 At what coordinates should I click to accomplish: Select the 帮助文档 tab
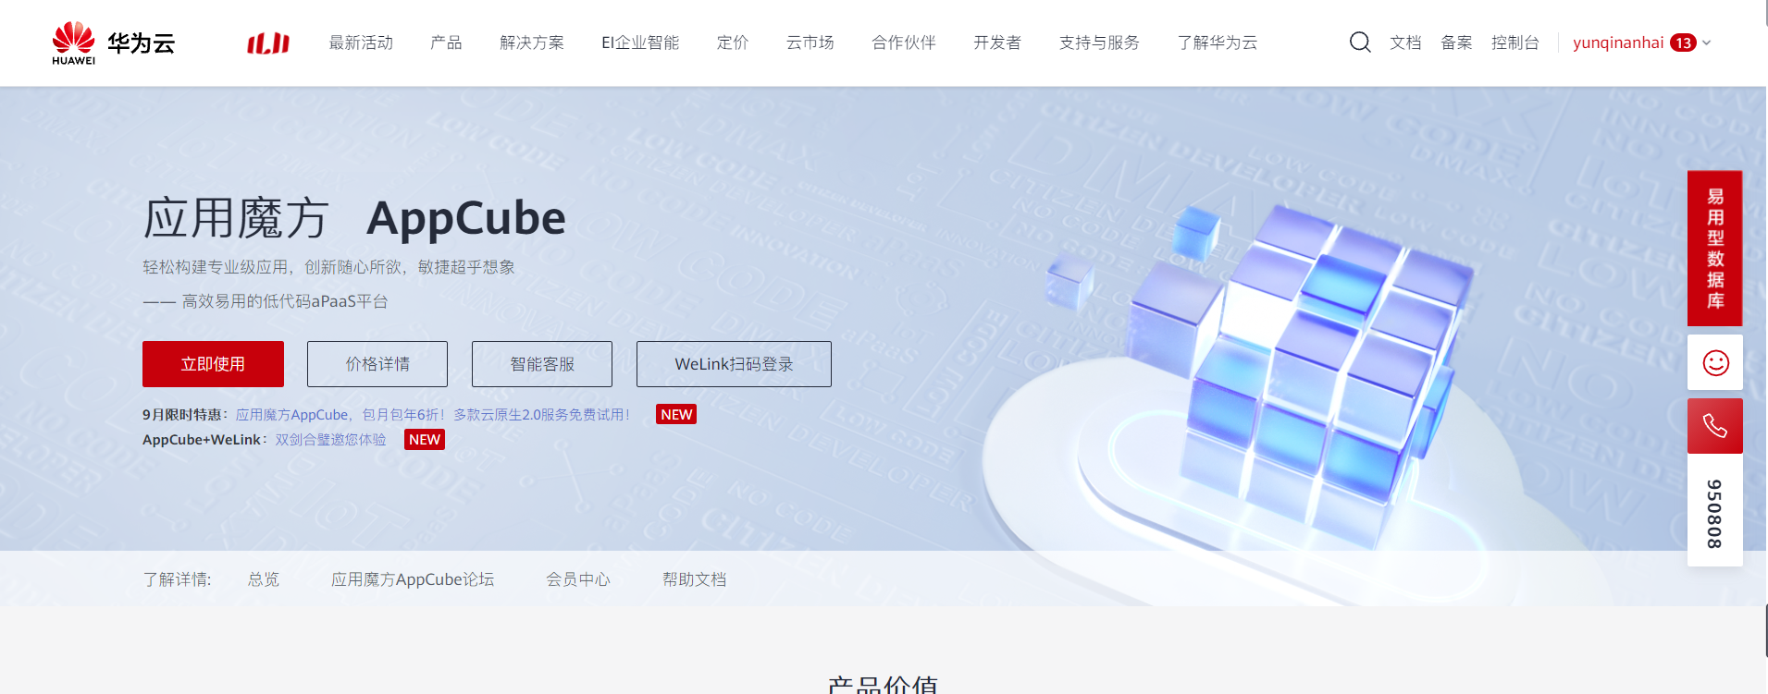click(695, 579)
